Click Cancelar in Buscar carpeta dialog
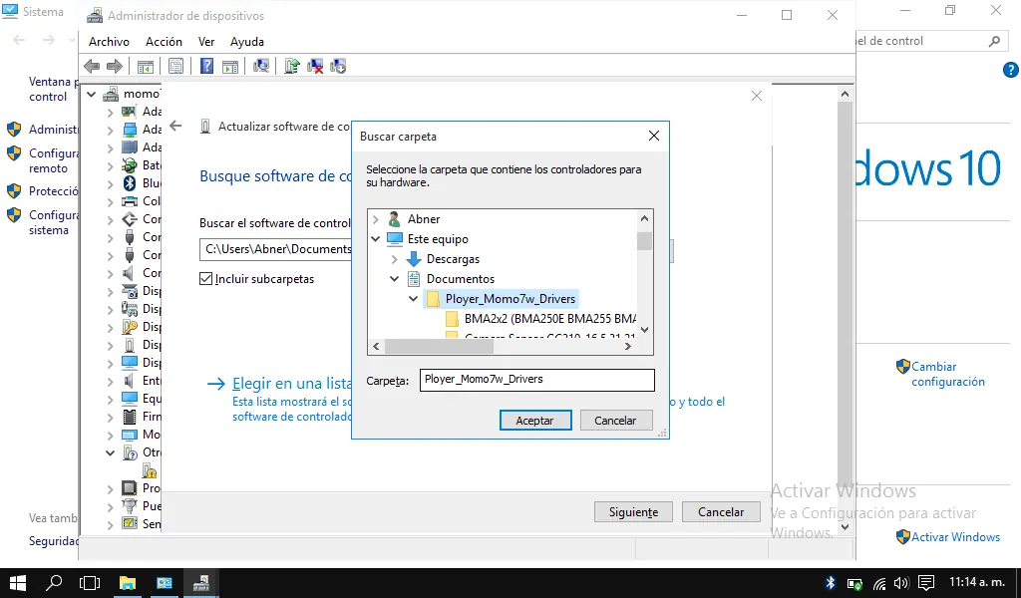This screenshot has height=598, width=1021. click(615, 421)
